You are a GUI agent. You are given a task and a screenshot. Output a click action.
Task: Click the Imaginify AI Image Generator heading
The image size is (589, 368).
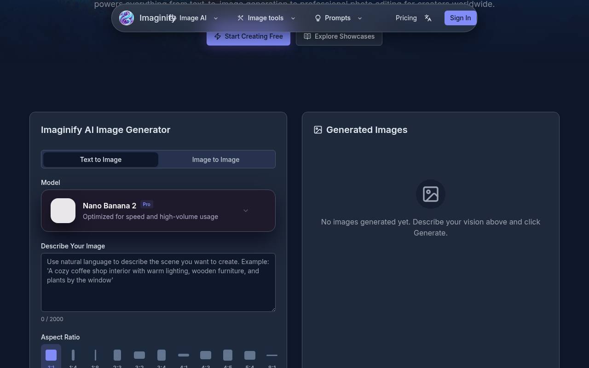[x=106, y=130]
